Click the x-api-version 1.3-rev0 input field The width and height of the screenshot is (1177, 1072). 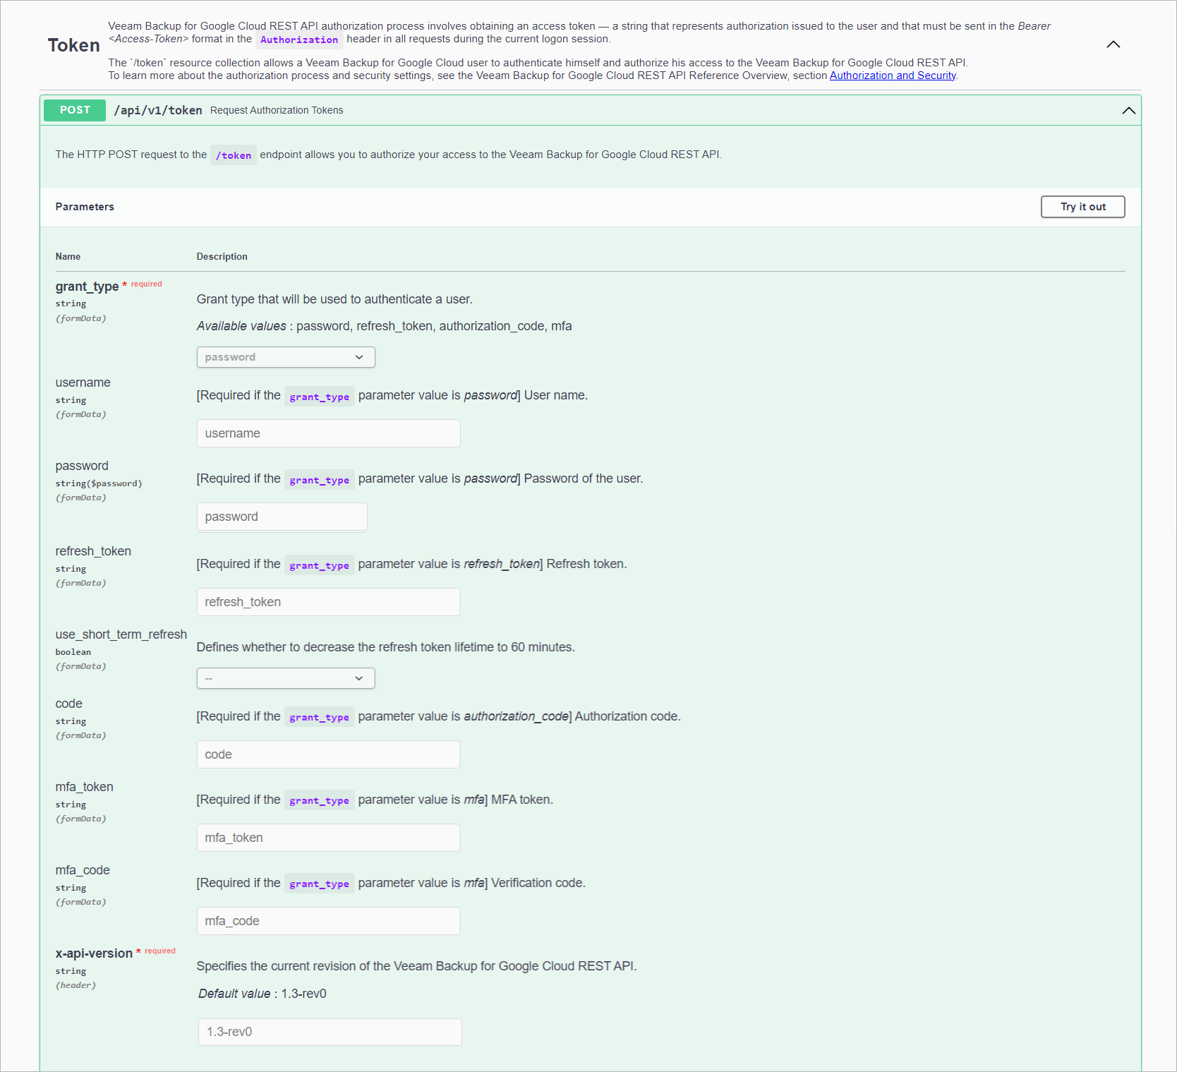point(330,1032)
